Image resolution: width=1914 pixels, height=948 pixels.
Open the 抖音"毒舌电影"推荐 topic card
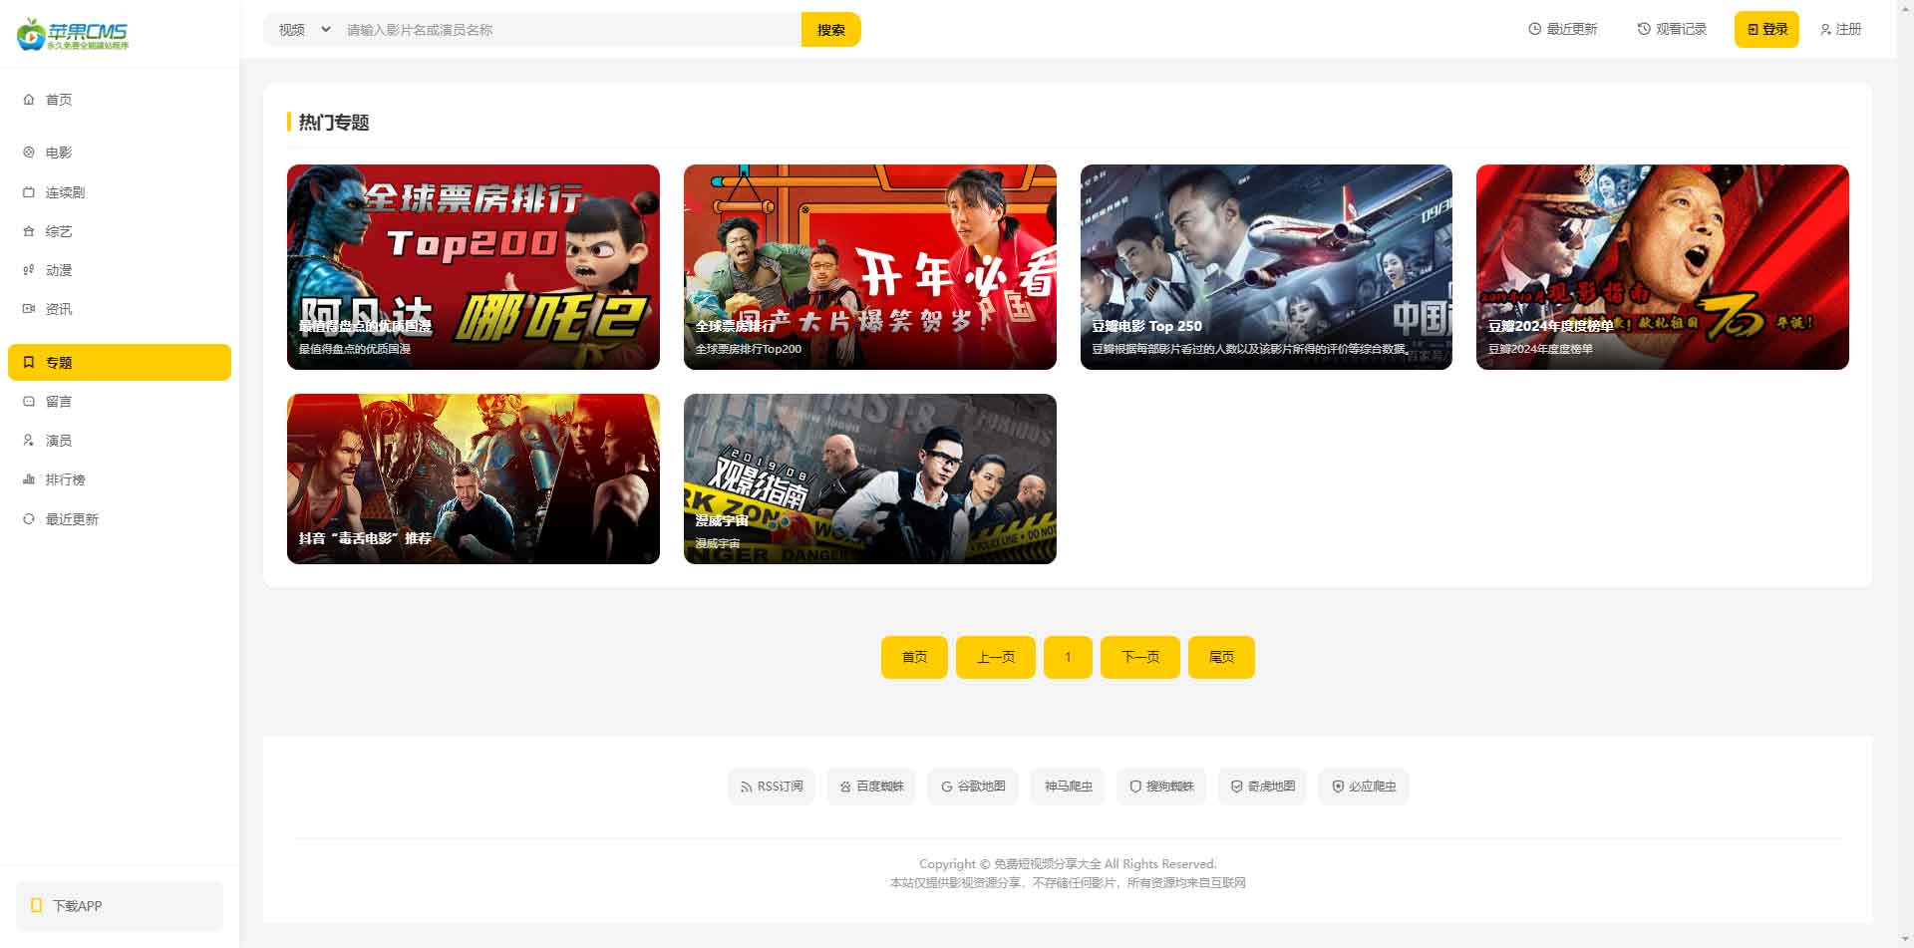click(474, 478)
